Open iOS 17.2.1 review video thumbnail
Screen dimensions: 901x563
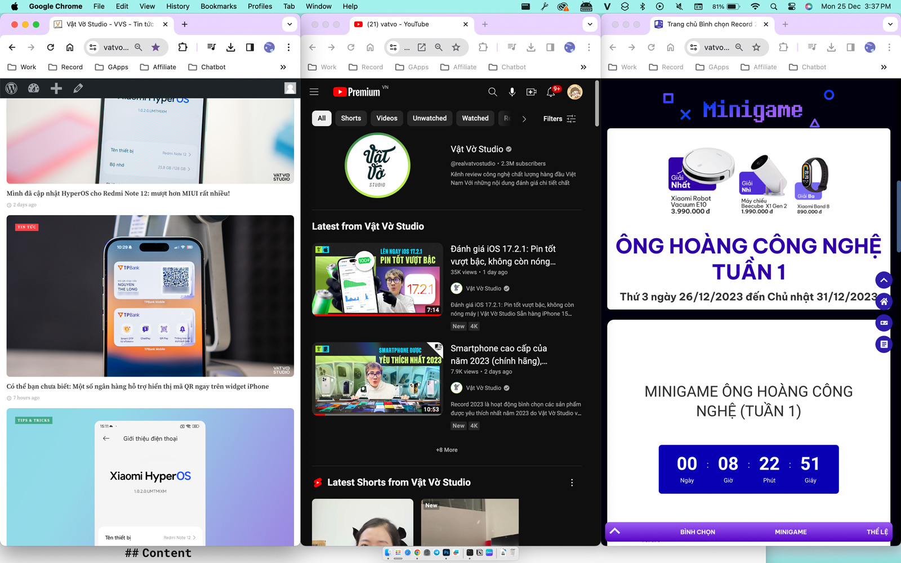click(x=377, y=279)
